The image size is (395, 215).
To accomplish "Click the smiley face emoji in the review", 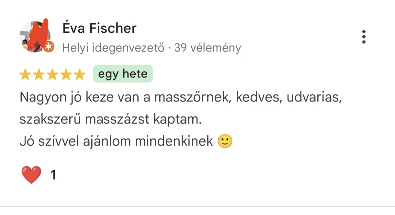I will coord(225,141).
